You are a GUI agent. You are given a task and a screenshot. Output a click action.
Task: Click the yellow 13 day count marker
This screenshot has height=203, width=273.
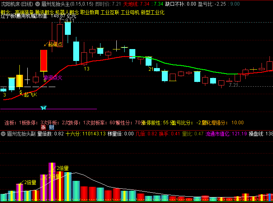pyautogui.click(x=87, y=69)
